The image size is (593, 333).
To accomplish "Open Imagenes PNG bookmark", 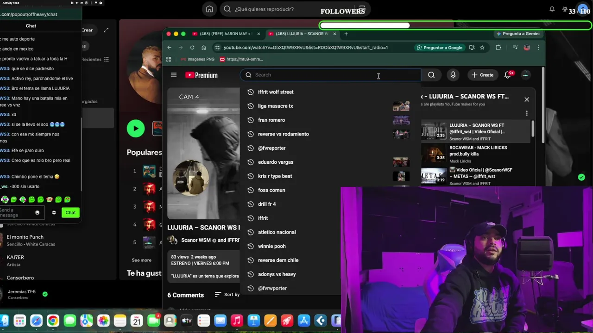I will (x=197, y=59).
